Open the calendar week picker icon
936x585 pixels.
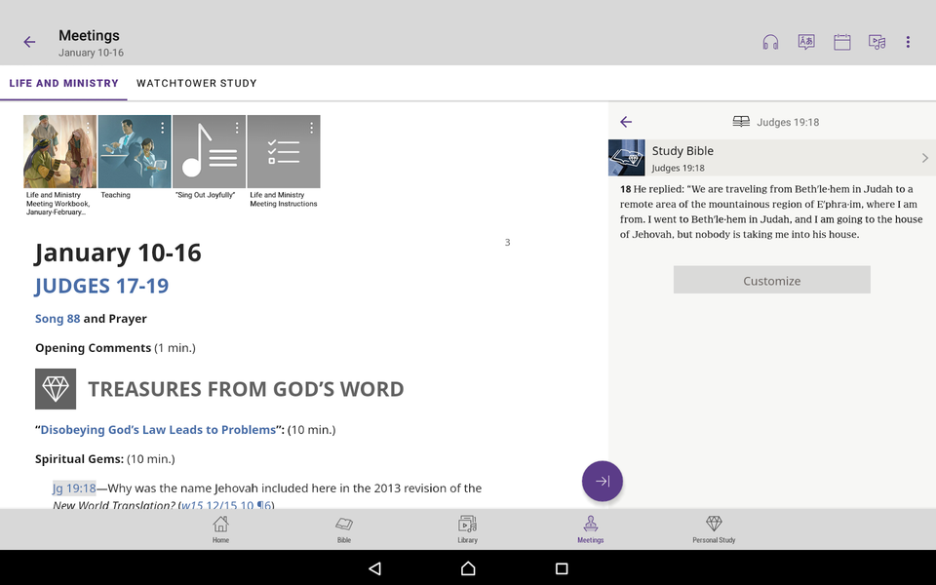[842, 42]
